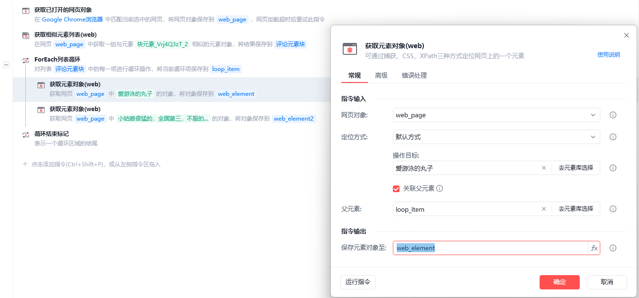
Task: Select the 循环结束标记 step title
Action: pyautogui.click(x=52, y=134)
